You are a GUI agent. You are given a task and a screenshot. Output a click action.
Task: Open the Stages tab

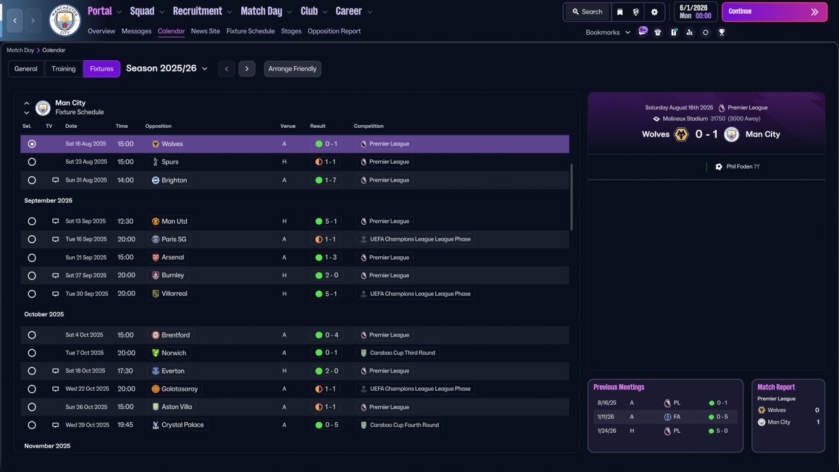tap(292, 31)
